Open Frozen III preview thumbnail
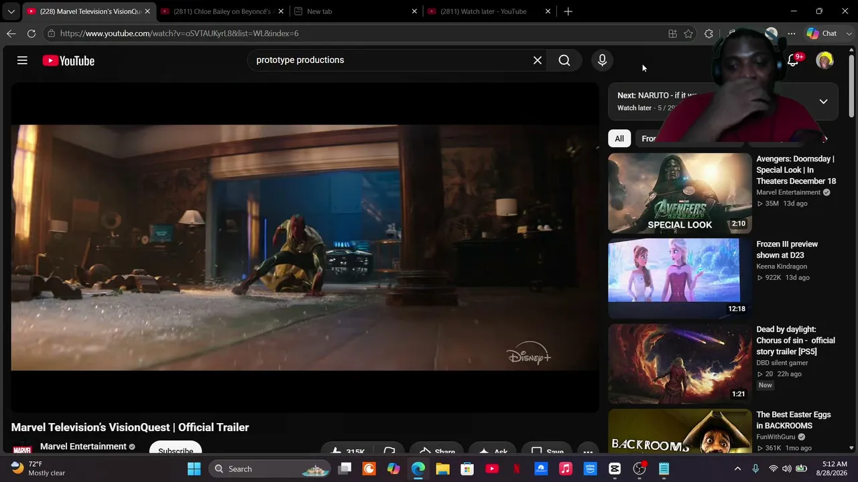858x482 pixels. point(680,278)
